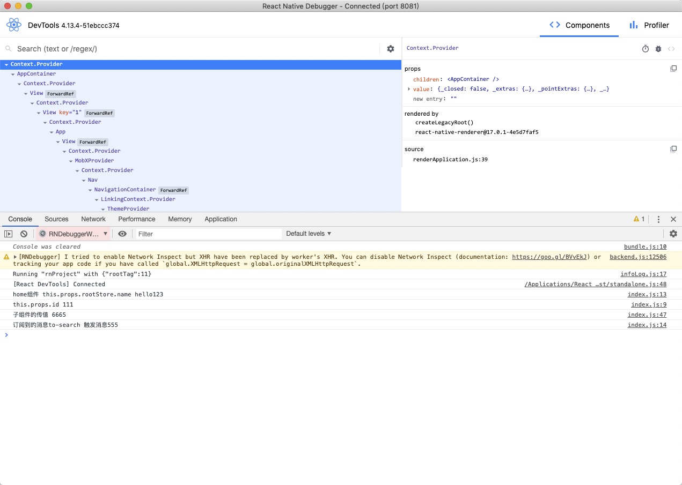Open component tree settings gear
This screenshot has width=682, height=485.
391,49
